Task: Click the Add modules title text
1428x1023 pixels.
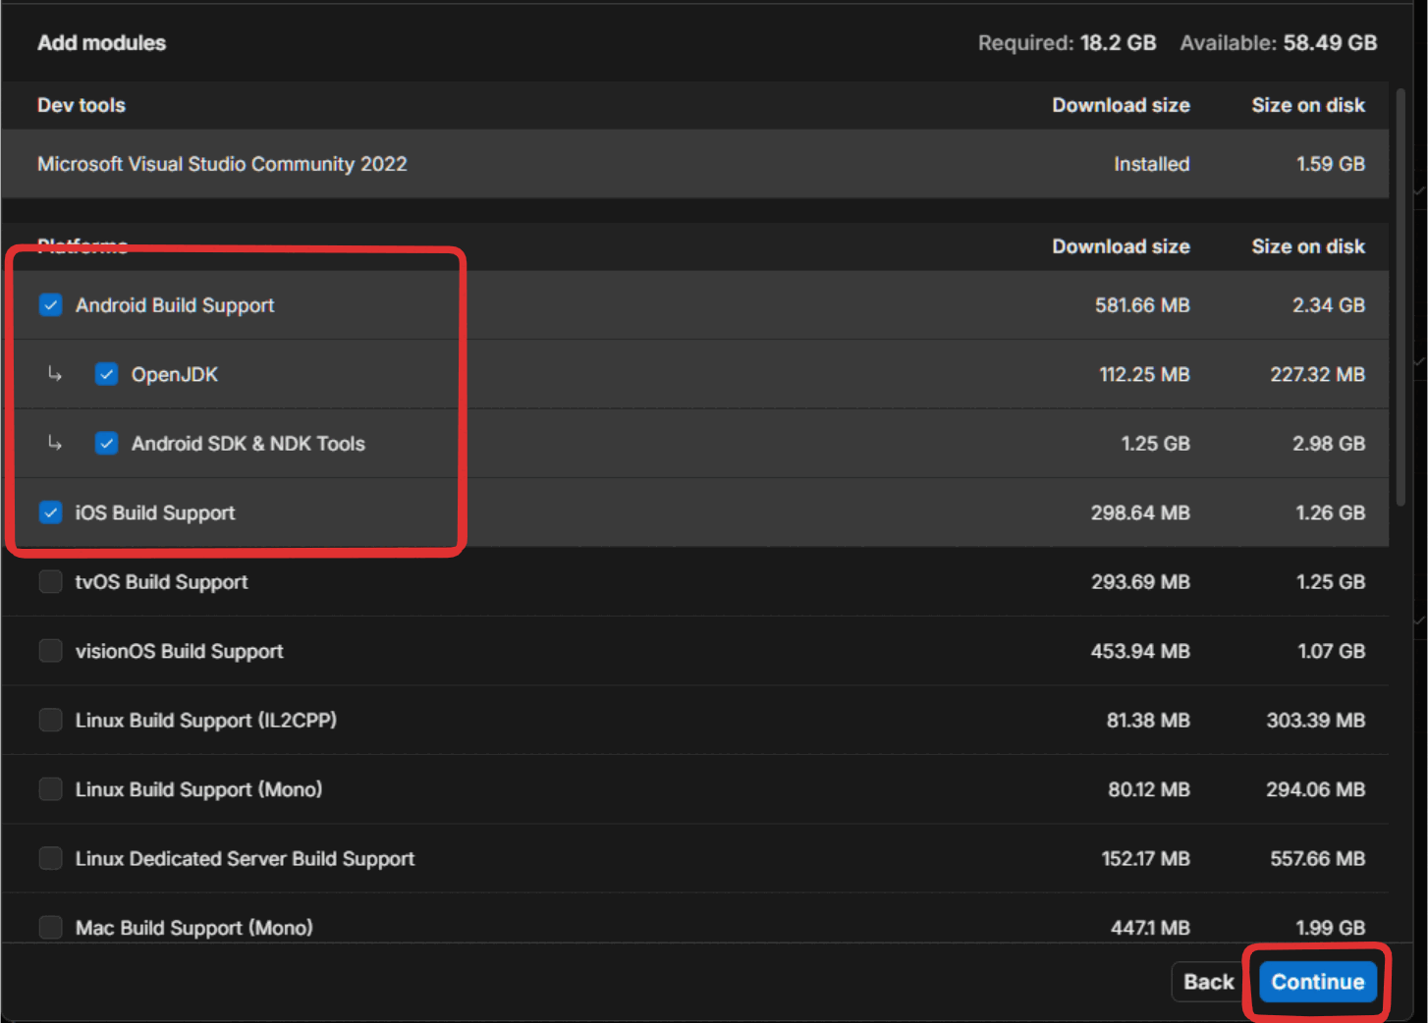Action: [101, 42]
